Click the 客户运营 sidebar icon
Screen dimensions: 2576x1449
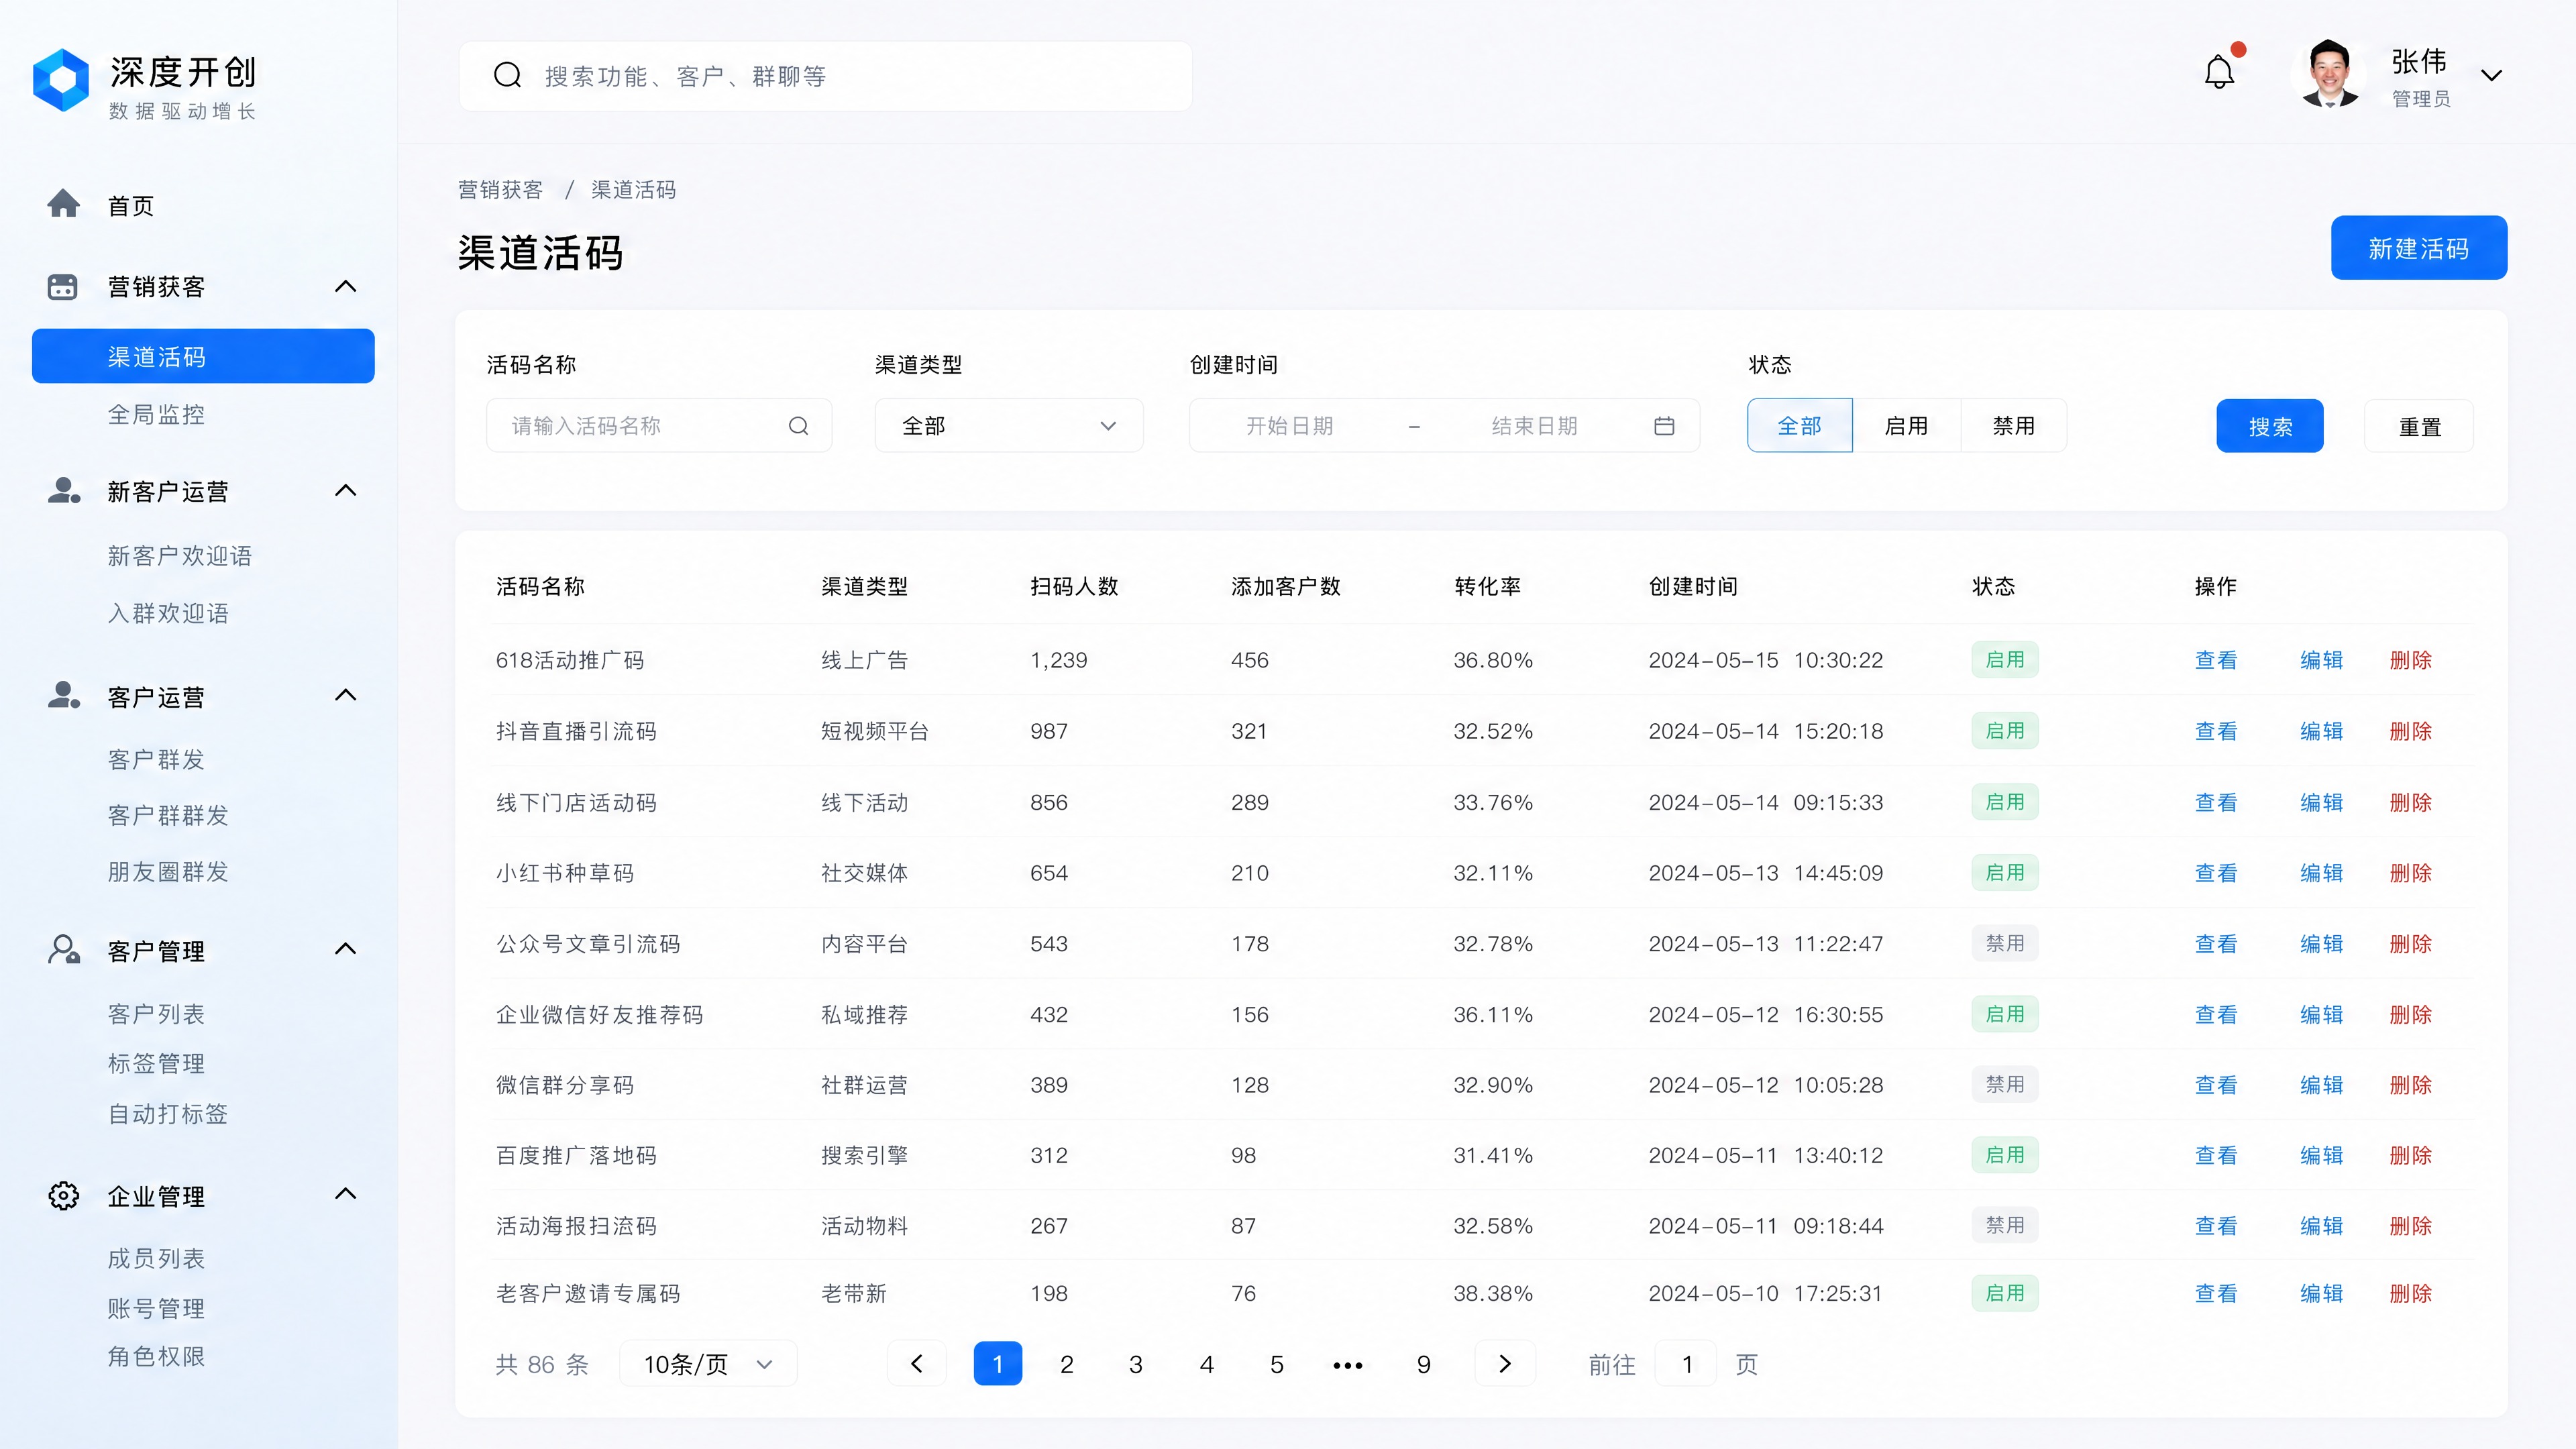(64, 696)
